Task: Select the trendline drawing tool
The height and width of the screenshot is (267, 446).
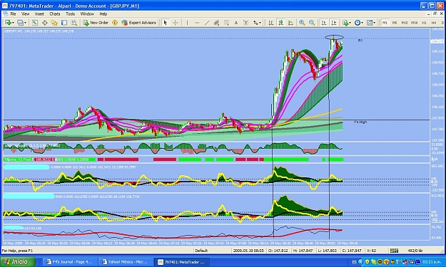Action: coord(207,23)
